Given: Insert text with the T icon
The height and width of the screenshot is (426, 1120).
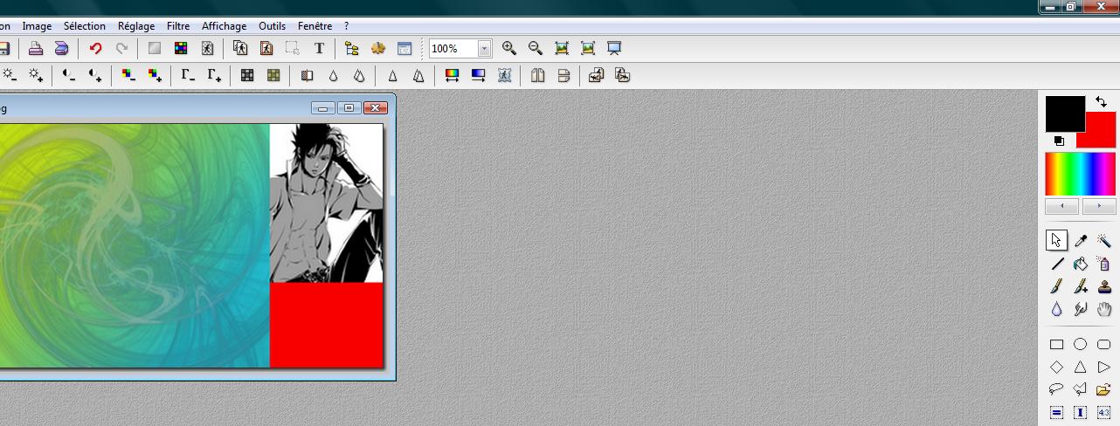Looking at the screenshot, I should pos(319,49).
